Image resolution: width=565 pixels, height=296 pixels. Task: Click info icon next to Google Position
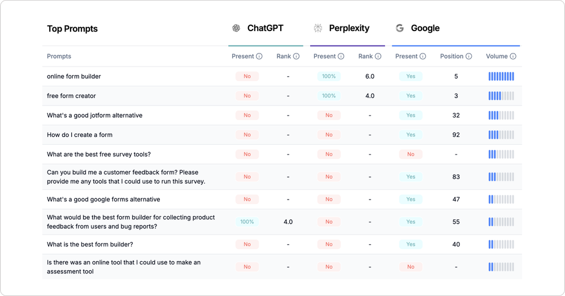pos(468,56)
